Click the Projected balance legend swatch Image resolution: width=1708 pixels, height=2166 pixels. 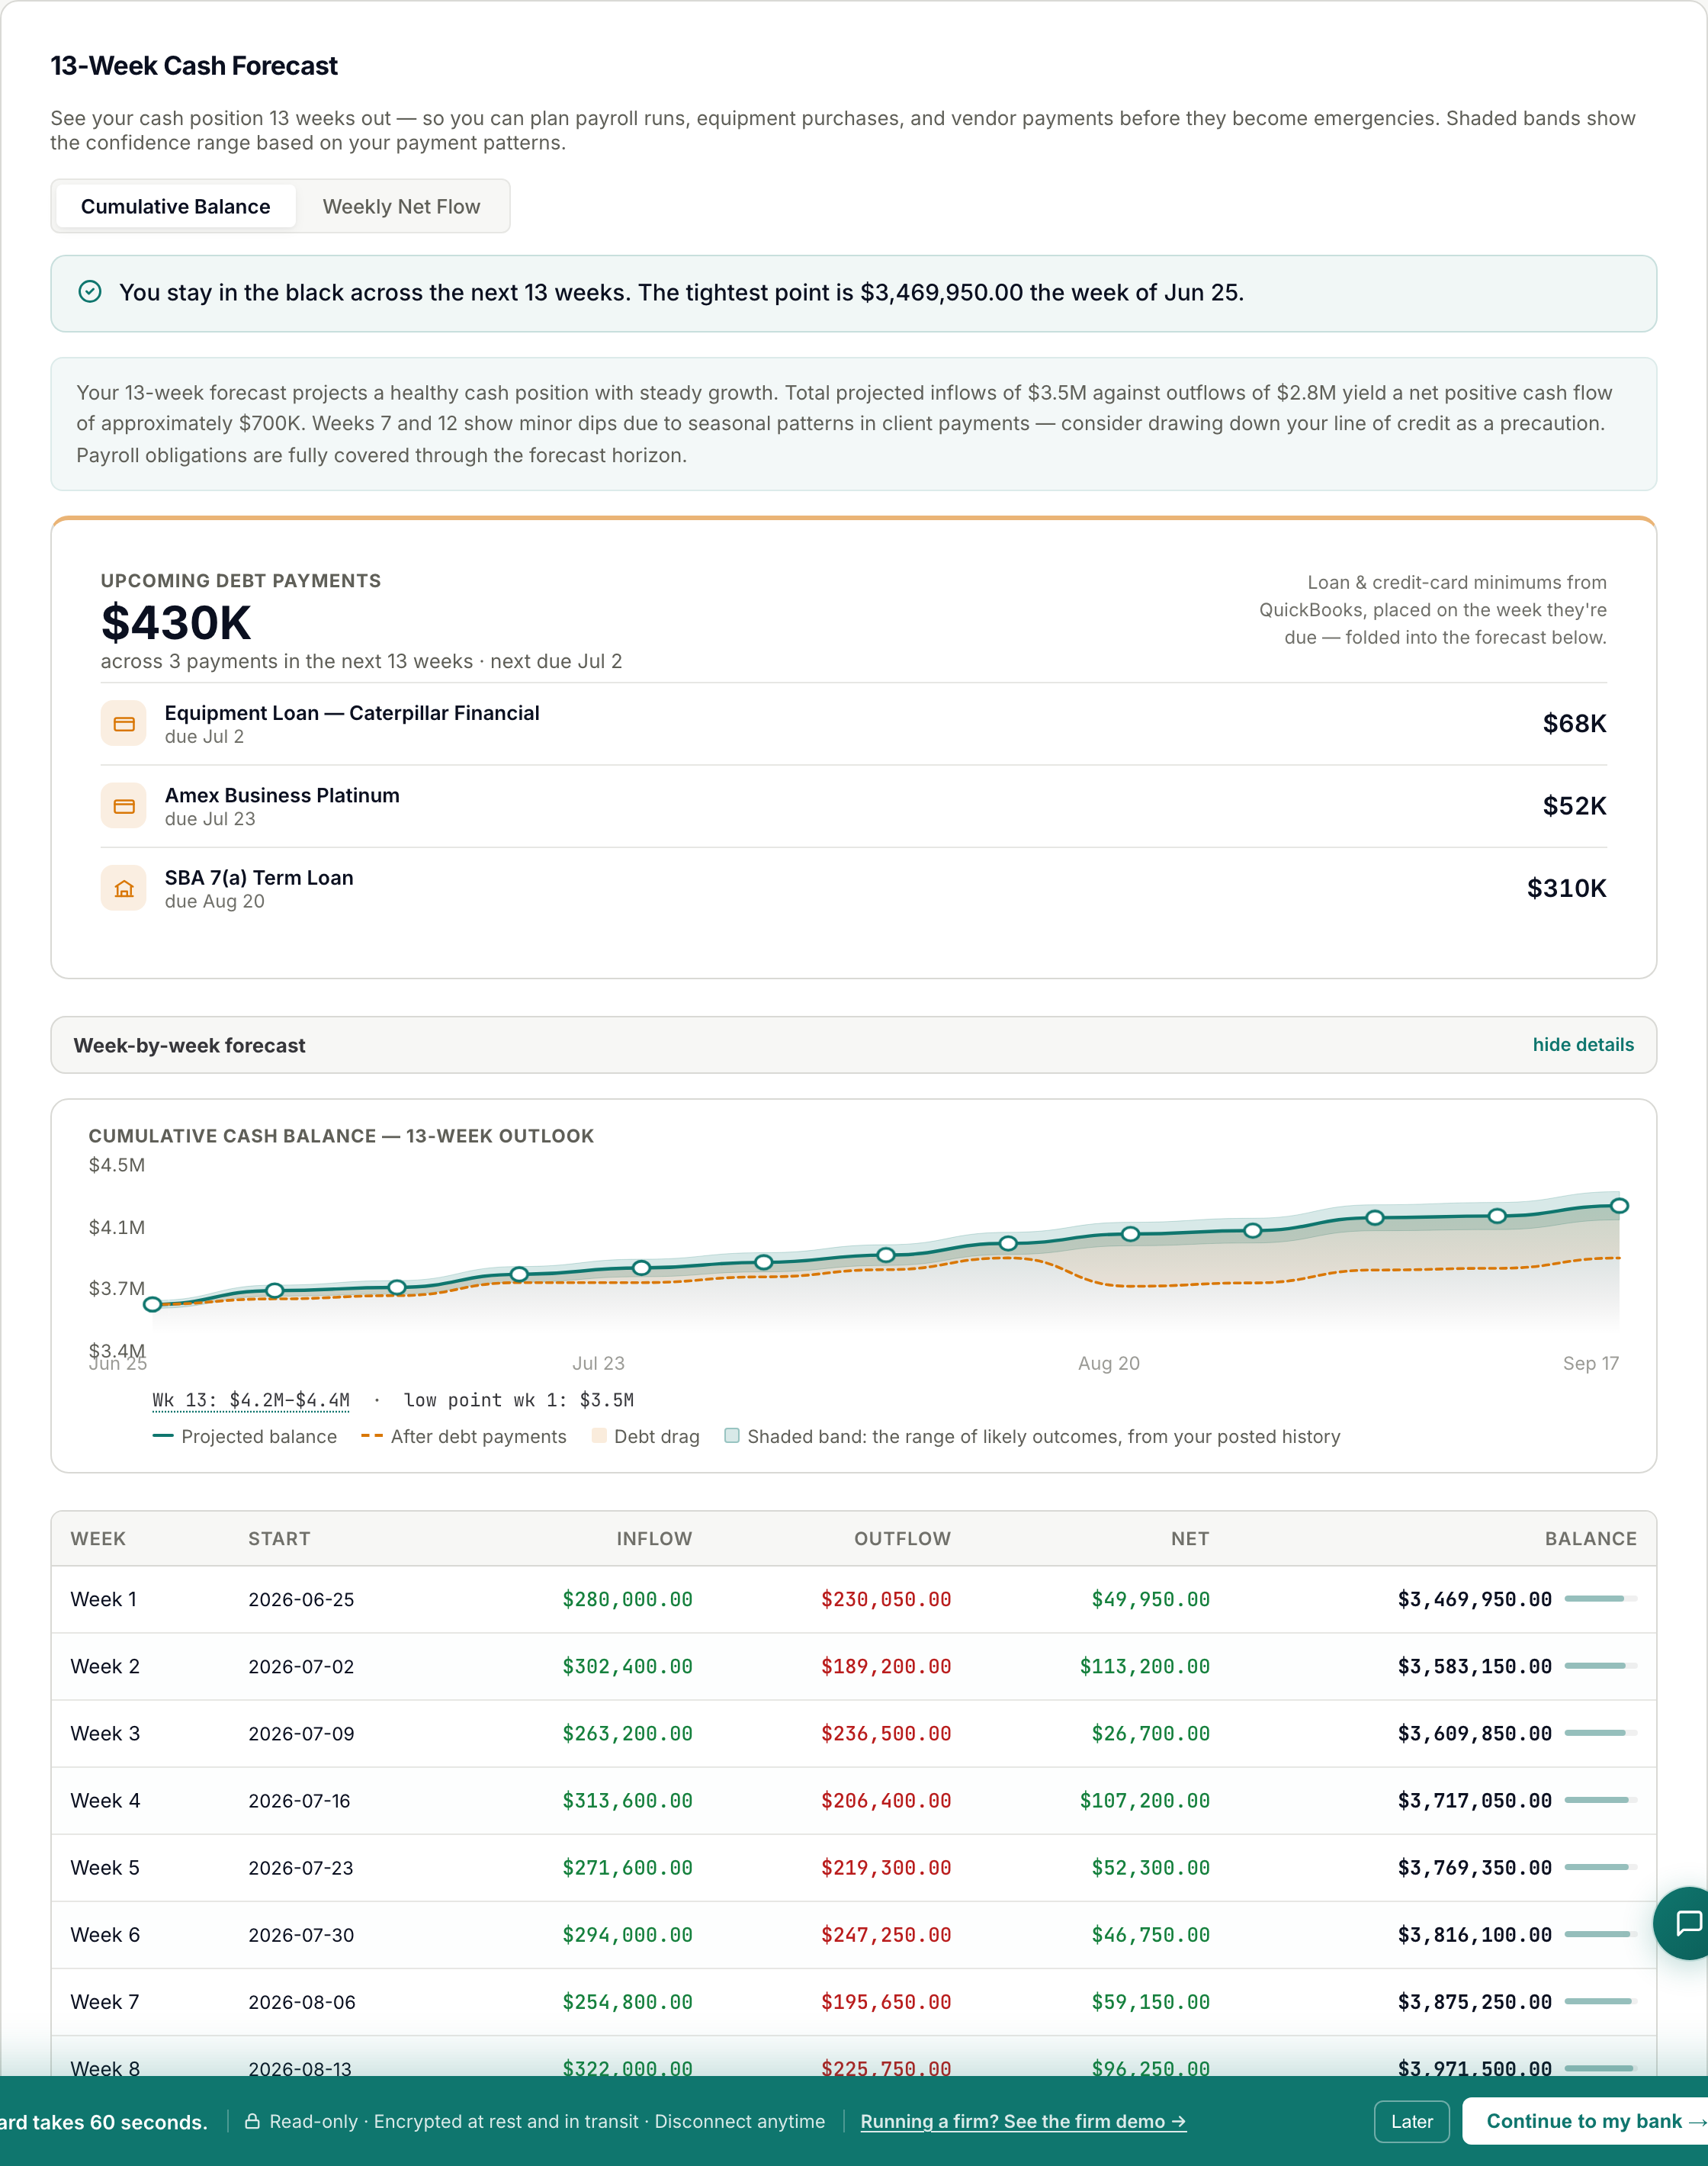163,1436
